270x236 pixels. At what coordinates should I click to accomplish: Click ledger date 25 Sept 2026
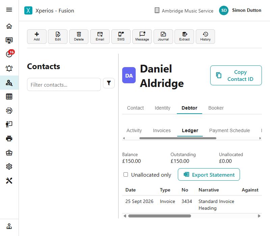point(139,201)
